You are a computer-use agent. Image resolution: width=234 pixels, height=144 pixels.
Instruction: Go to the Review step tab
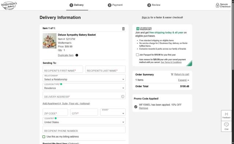[154, 5]
